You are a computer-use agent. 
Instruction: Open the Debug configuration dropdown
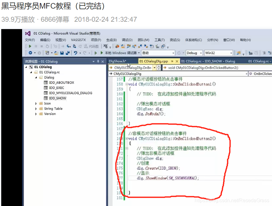click(194, 53)
